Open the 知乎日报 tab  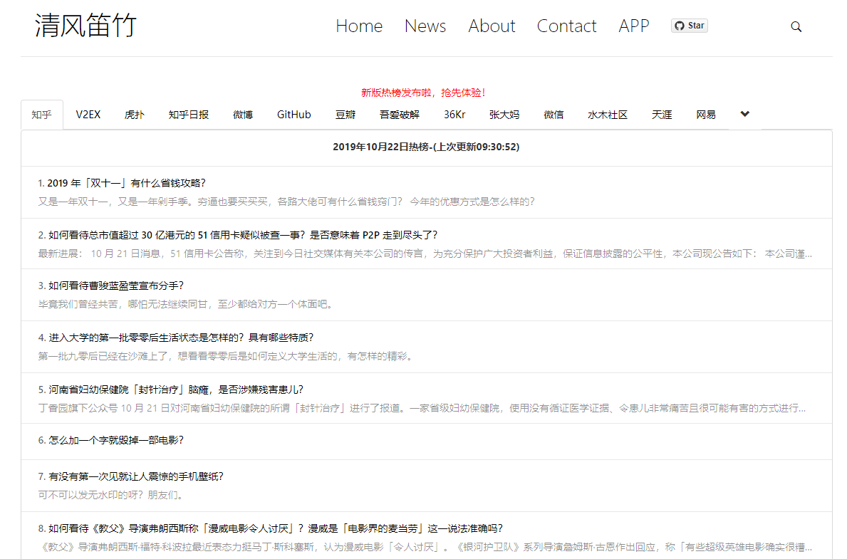(x=188, y=115)
